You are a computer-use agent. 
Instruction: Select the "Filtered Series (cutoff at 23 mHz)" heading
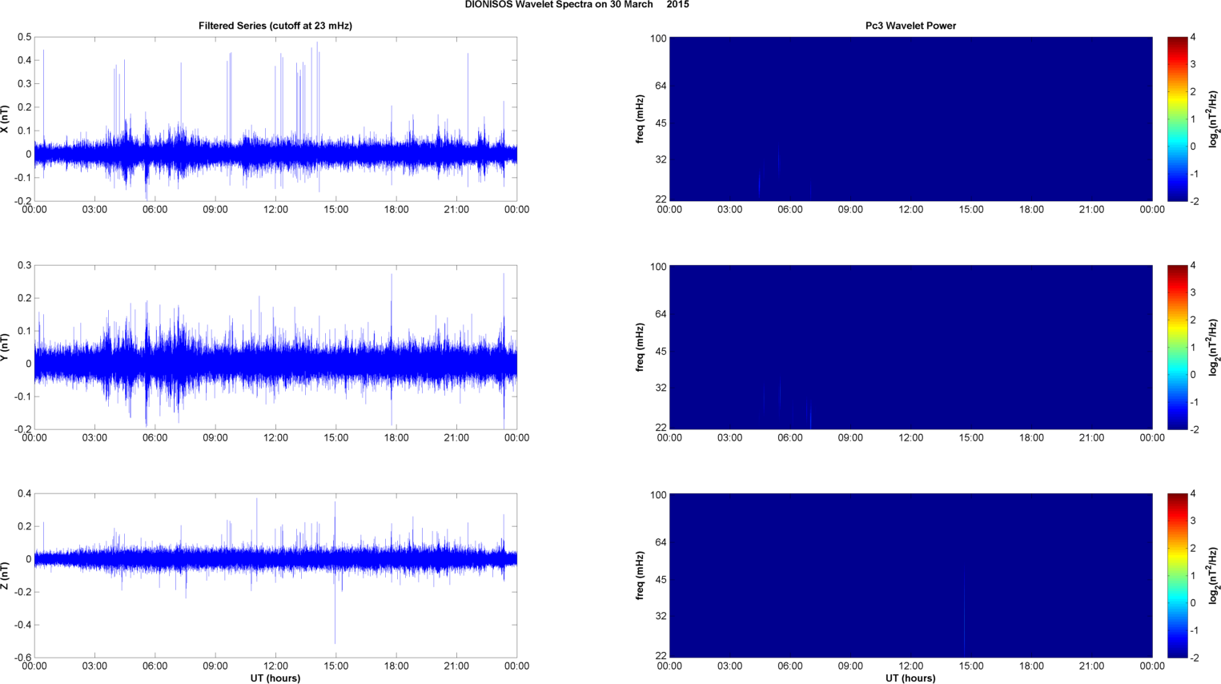click(x=275, y=26)
